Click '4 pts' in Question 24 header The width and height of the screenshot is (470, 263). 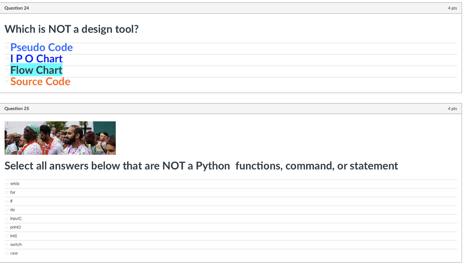click(x=452, y=8)
